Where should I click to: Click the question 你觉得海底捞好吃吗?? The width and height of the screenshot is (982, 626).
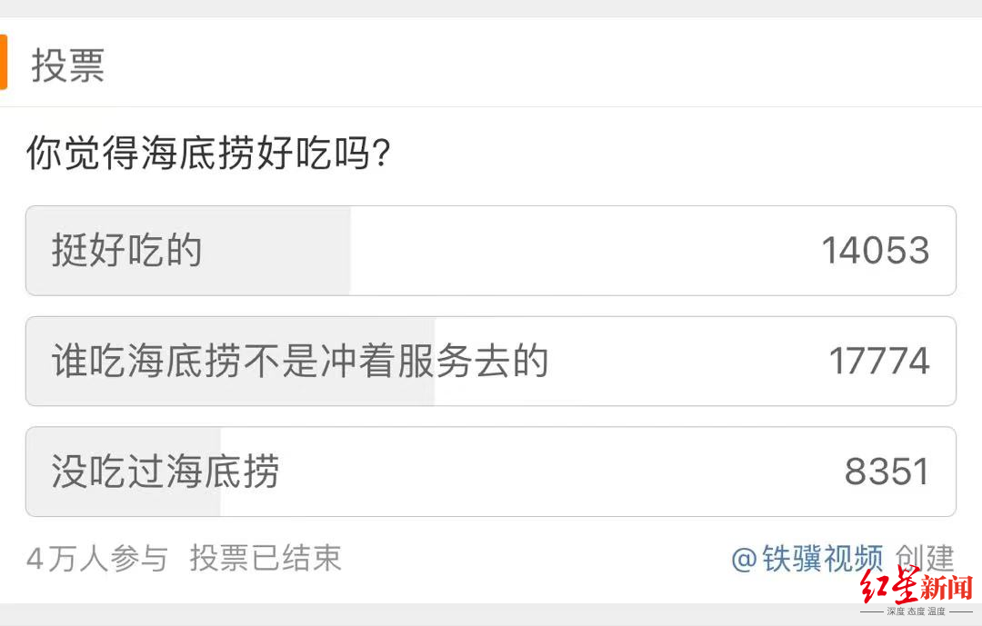[x=209, y=154]
